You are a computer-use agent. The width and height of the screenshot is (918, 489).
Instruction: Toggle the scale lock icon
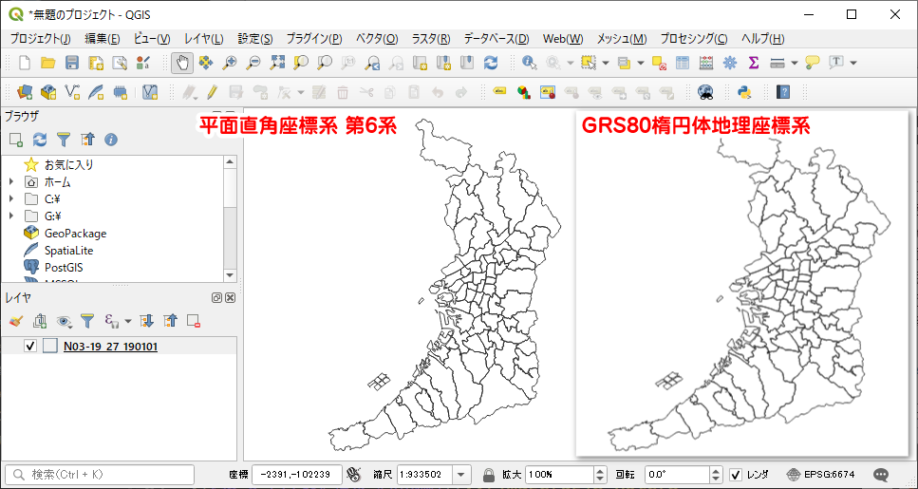pyautogui.click(x=488, y=475)
